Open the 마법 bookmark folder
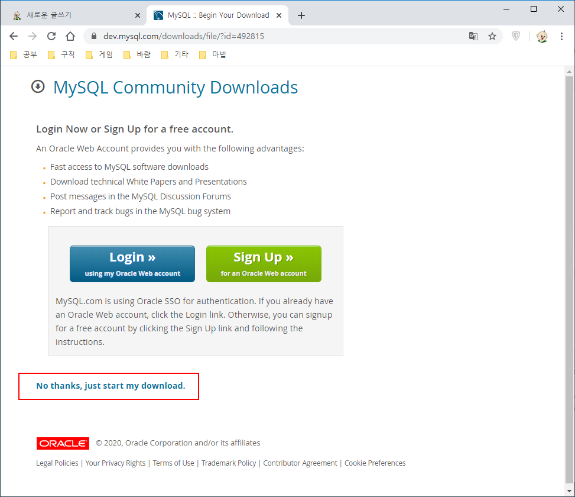The height and width of the screenshot is (497, 575). coord(213,54)
